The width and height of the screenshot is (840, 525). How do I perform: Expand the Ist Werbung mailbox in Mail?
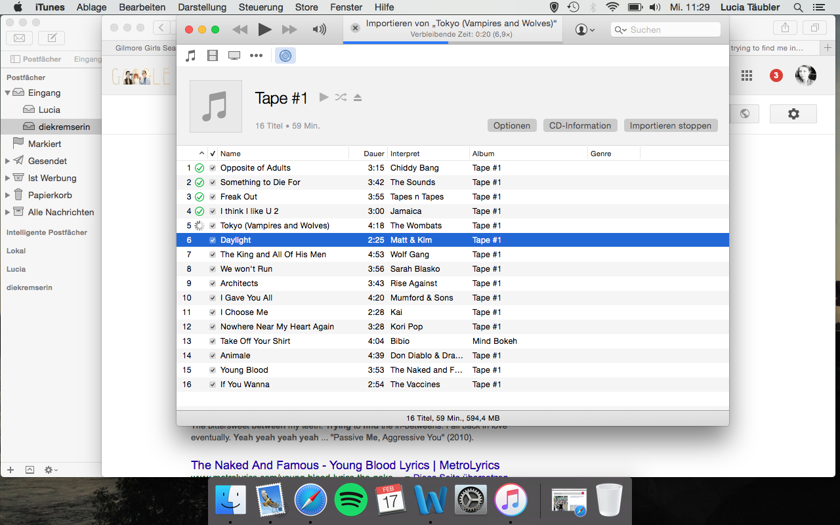pyautogui.click(x=7, y=178)
